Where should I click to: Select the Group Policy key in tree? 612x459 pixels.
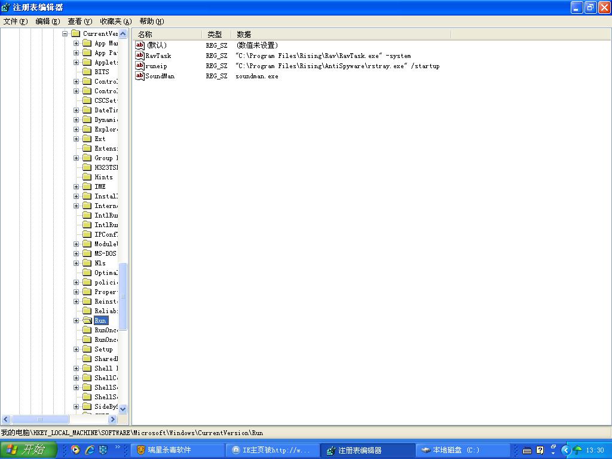pos(106,158)
